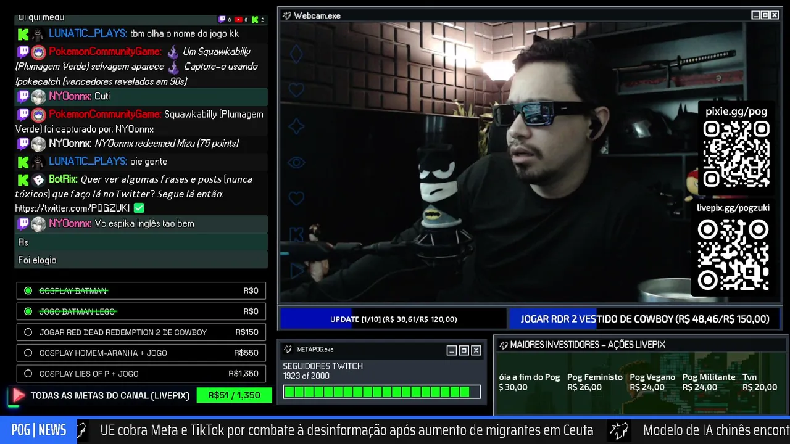
Task: Open the BotRix avatar icon
Action: click(38, 179)
